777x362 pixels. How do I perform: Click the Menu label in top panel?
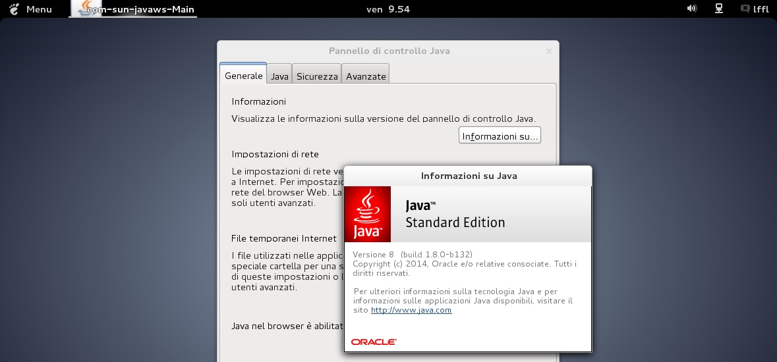click(x=39, y=9)
